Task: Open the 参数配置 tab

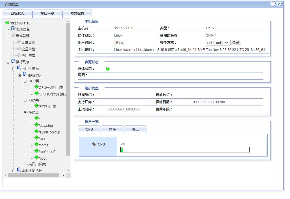Action: pyautogui.click(x=77, y=14)
